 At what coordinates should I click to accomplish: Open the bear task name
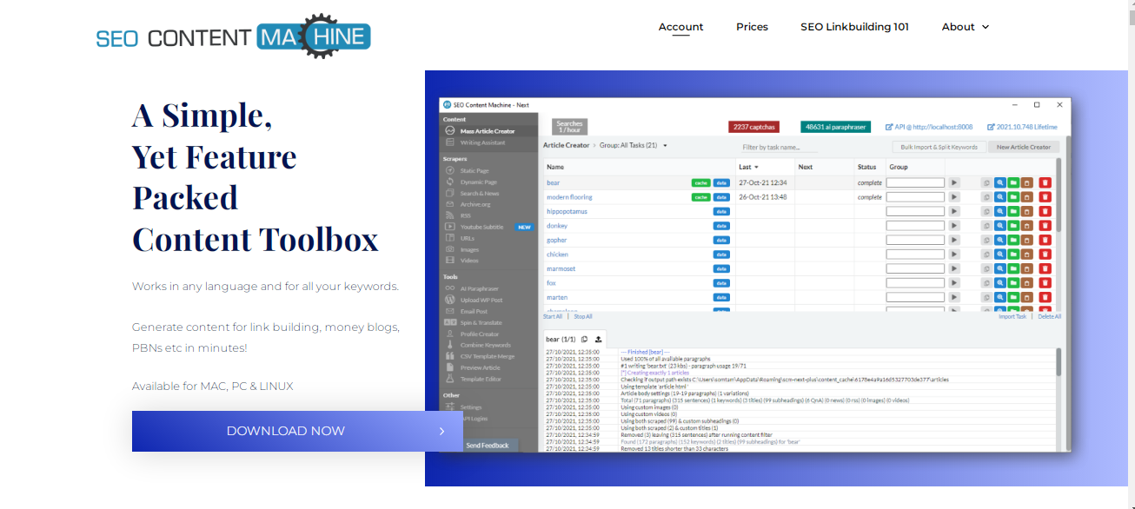[x=553, y=183]
